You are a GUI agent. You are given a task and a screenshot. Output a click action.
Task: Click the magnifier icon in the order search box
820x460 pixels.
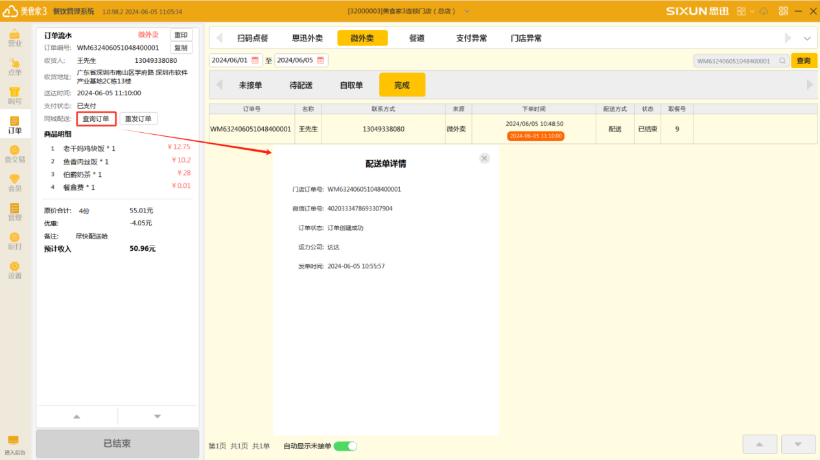[x=782, y=61]
